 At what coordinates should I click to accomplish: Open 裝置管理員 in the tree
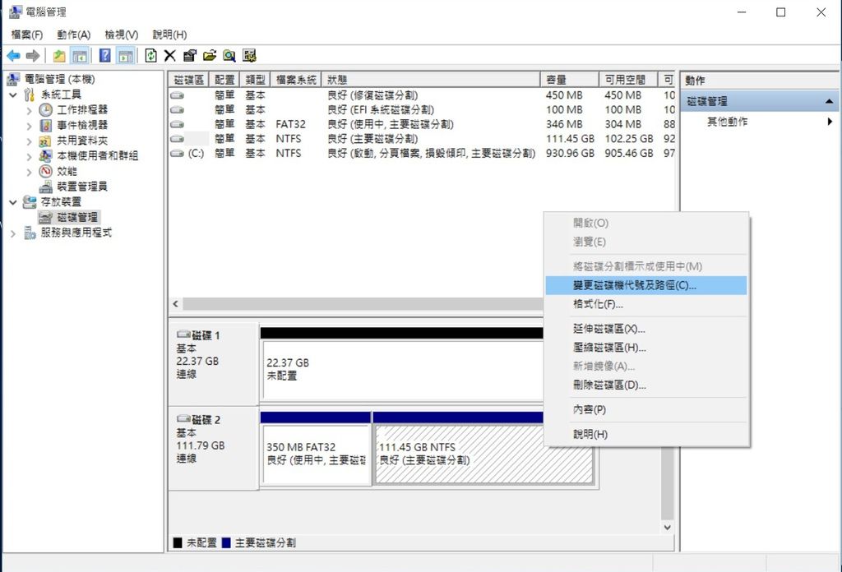coord(82,187)
